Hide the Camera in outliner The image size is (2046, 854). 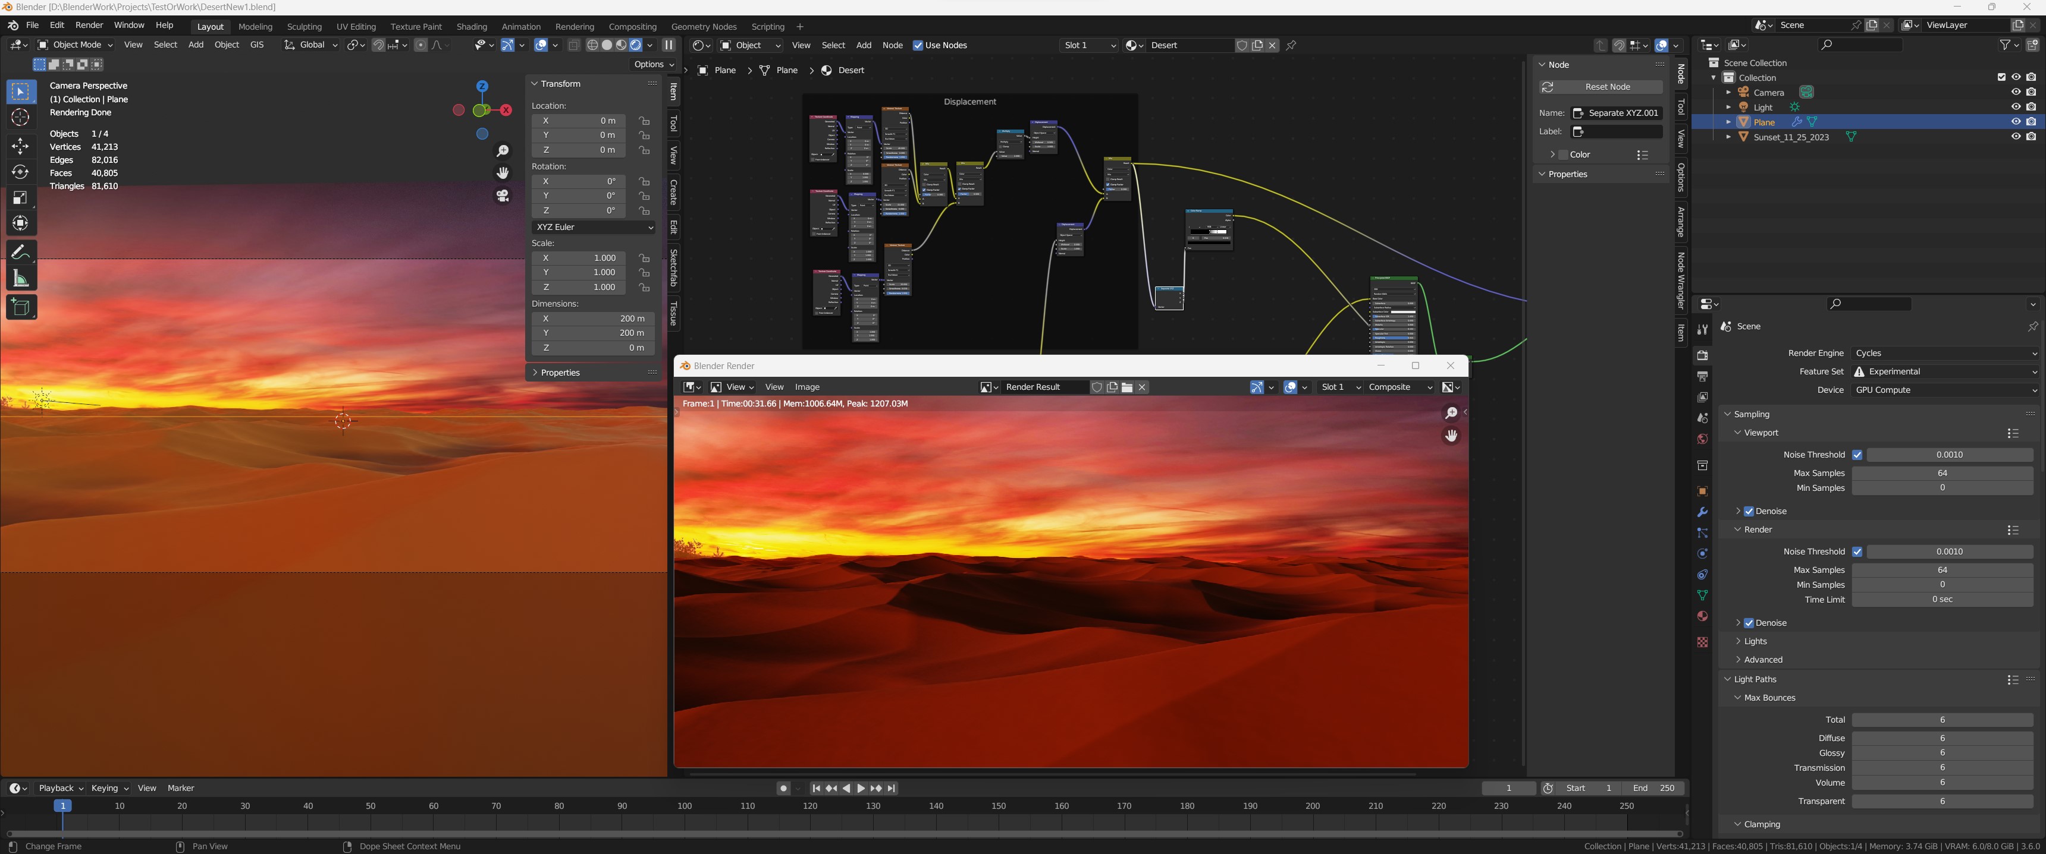[2016, 92]
